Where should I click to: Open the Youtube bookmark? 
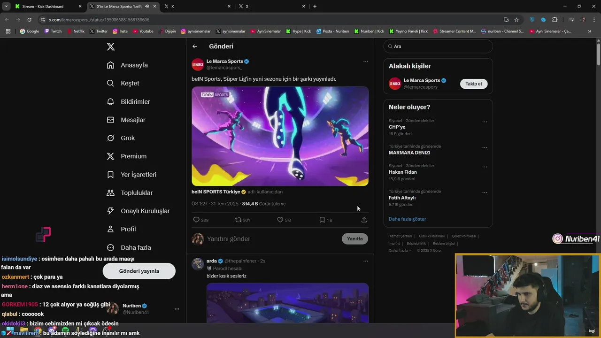(143, 31)
